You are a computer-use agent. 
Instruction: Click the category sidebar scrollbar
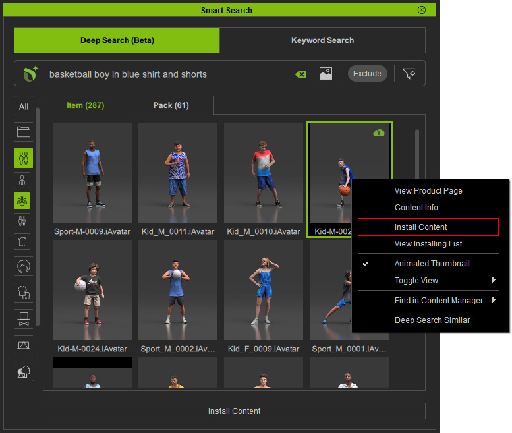[x=38, y=216]
